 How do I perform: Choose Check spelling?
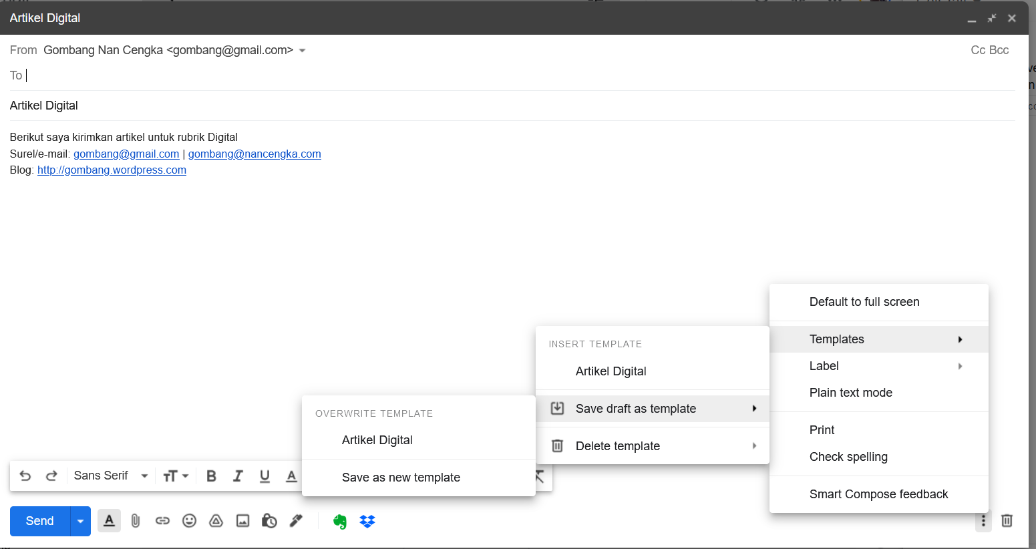click(879, 457)
